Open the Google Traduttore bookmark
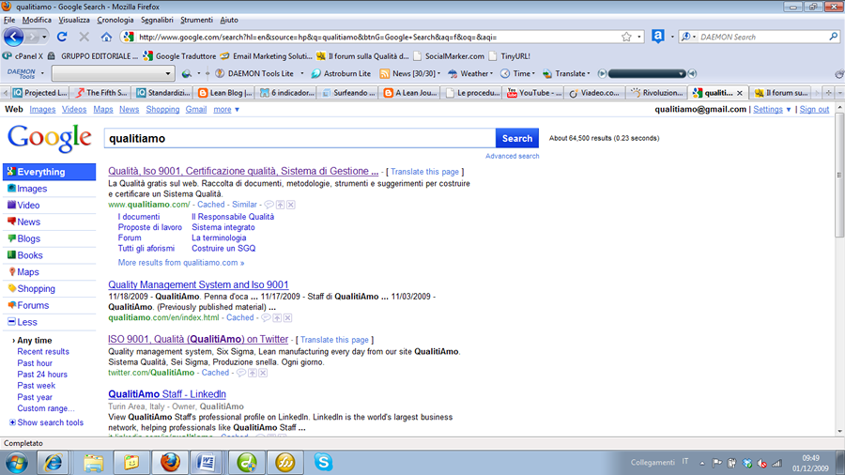Image resolution: width=845 pixels, height=475 pixels. 179,56
